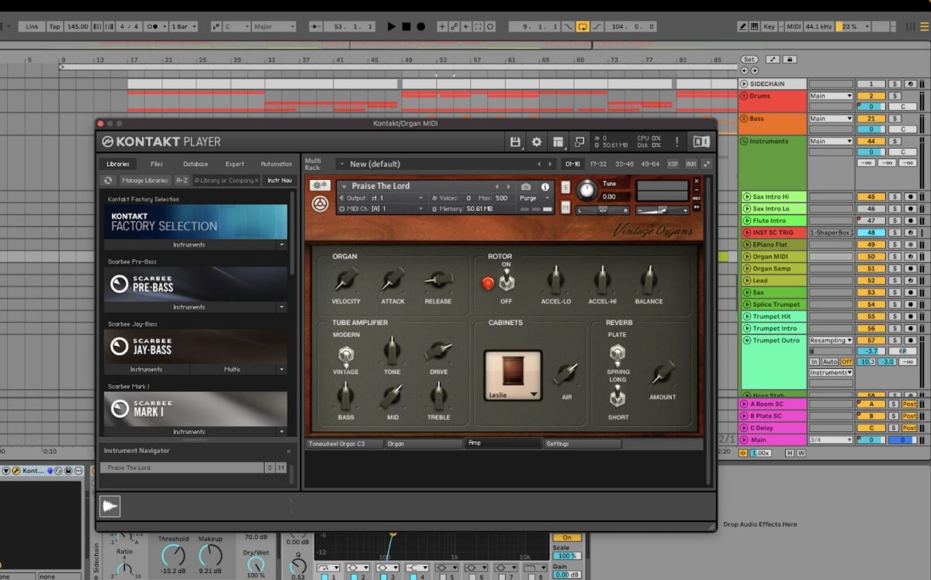Screen dimensions: 931x580
Task: Click the Tap tempo button
Action: 54,26
